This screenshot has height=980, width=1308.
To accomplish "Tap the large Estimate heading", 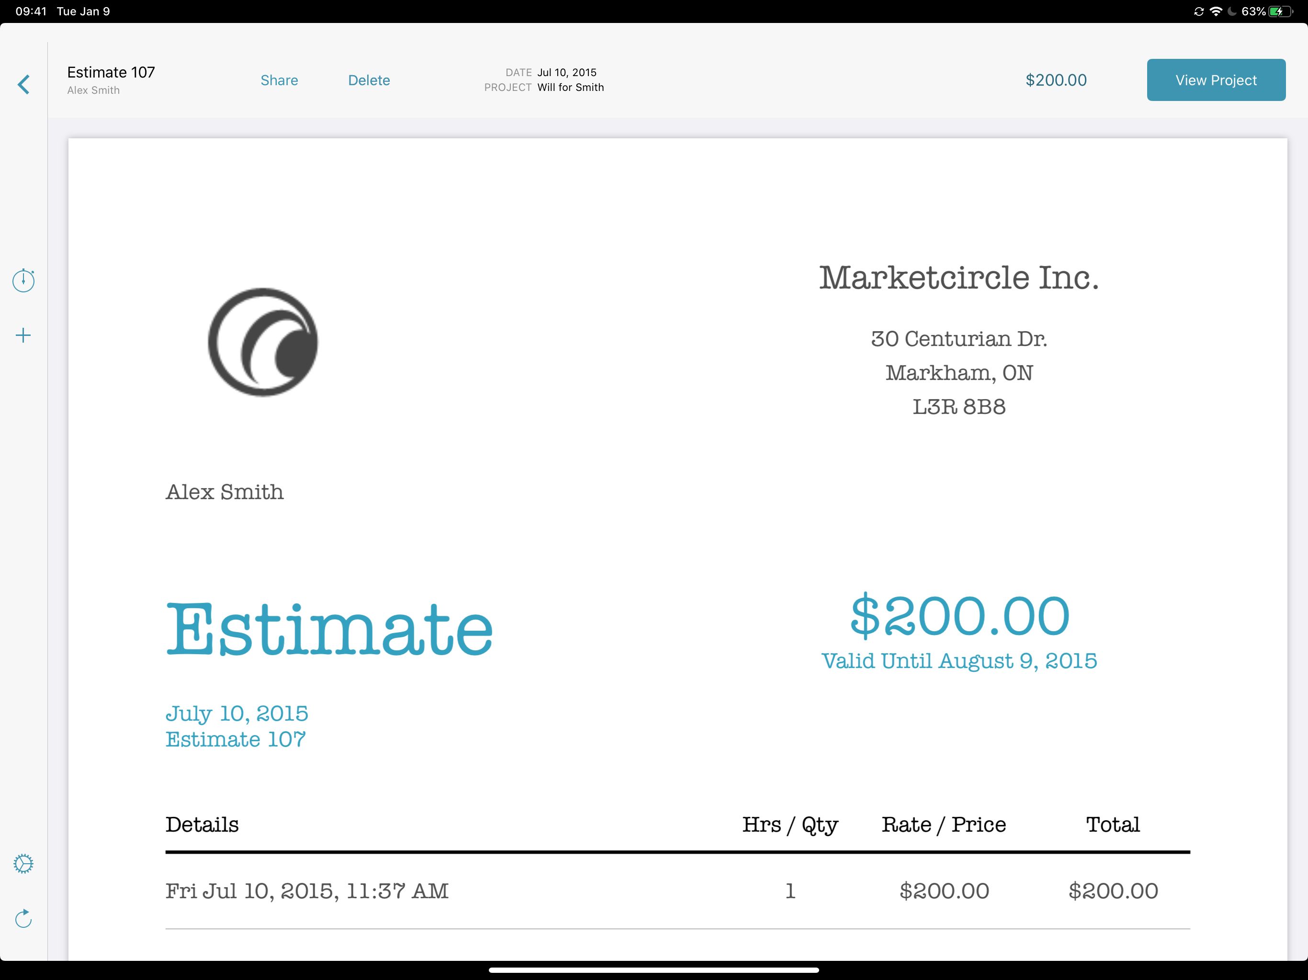I will pyautogui.click(x=329, y=630).
